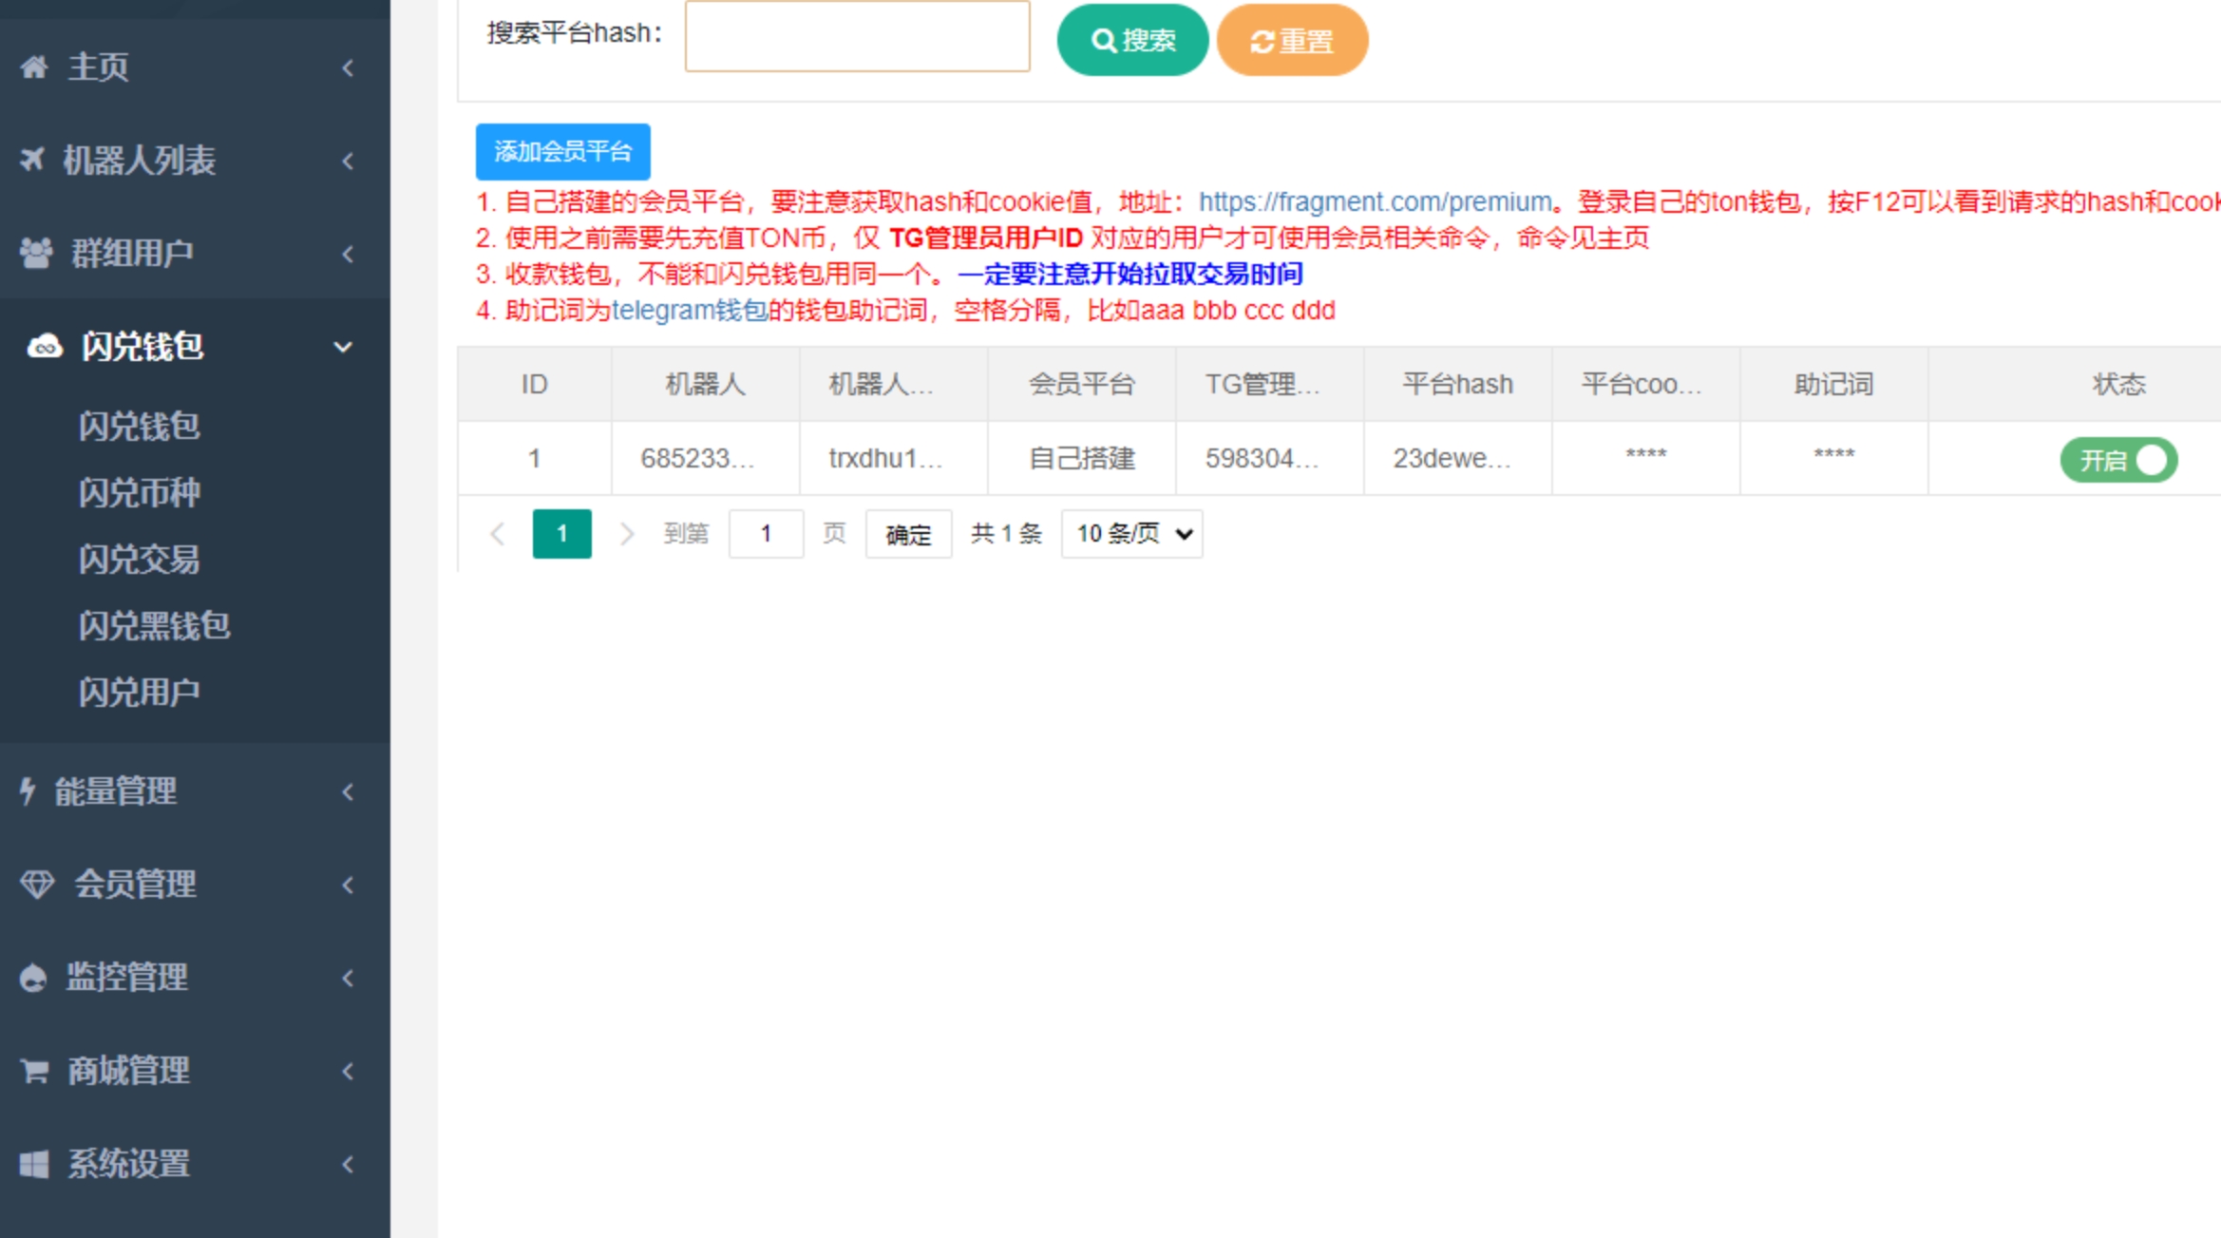Click page 1 in the pagination control
2221x1238 pixels.
561,534
